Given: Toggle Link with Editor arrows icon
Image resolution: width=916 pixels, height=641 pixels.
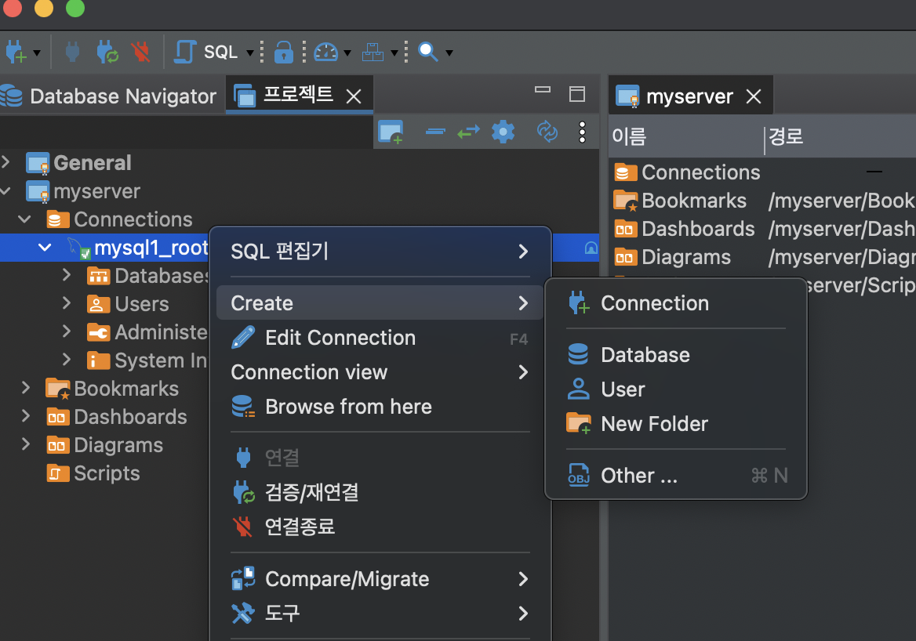Looking at the screenshot, I should 468,132.
